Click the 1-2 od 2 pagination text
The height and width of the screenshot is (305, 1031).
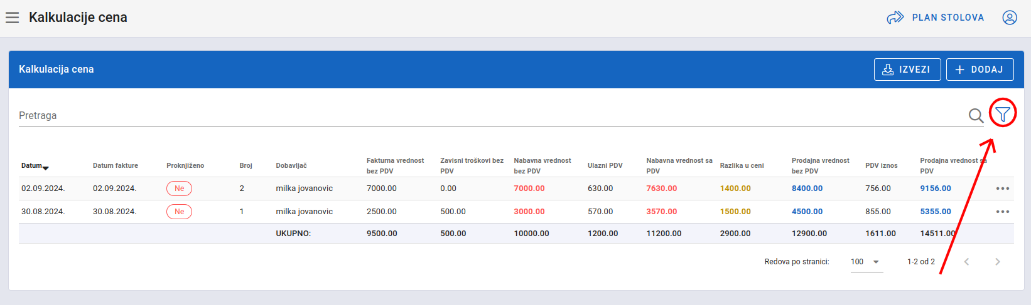point(921,262)
